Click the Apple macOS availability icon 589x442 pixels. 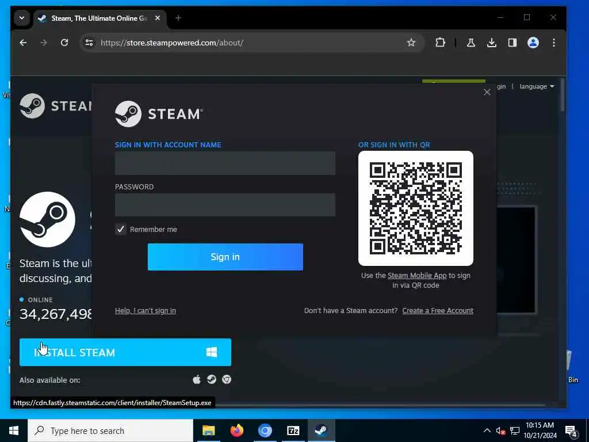click(x=197, y=380)
